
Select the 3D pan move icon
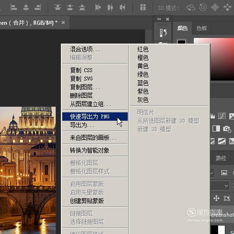215,7
